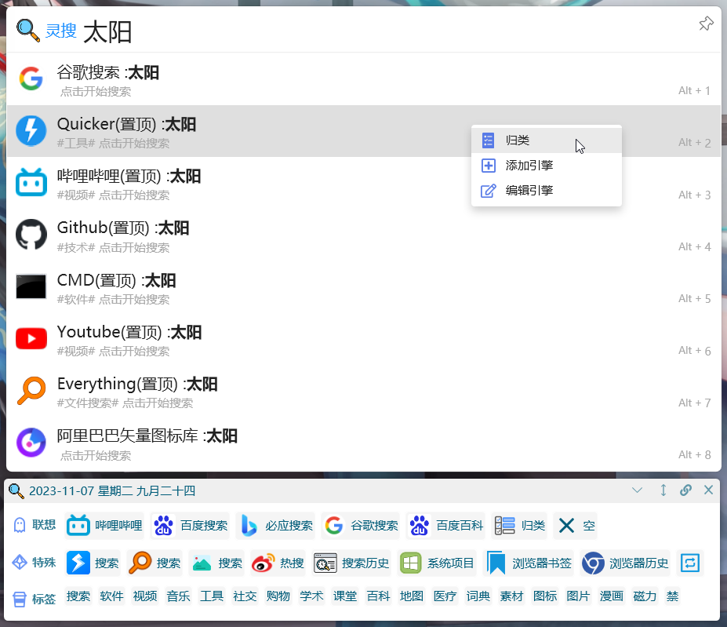This screenshot has height=627, width=727.
Task: Select the 课堂 tag
Action: tap(345, 596)
